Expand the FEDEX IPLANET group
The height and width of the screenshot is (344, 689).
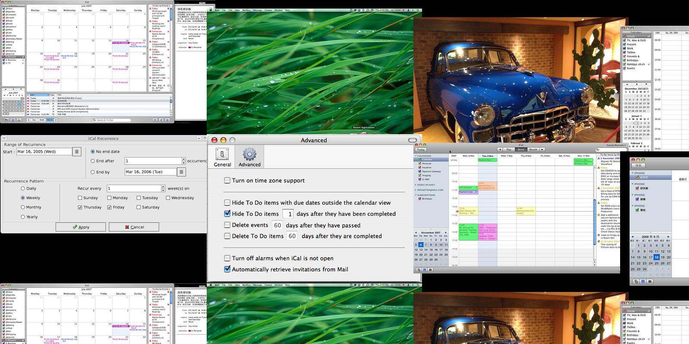(x=416, y=184)
